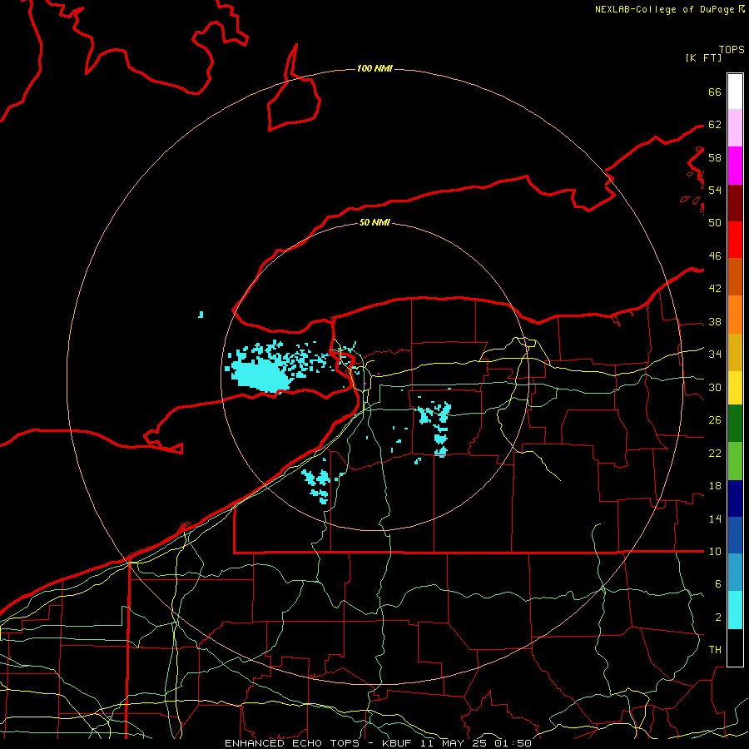749x749 pixels.
Task: Click the 46 legend value
Action: (x=715, y=256)
